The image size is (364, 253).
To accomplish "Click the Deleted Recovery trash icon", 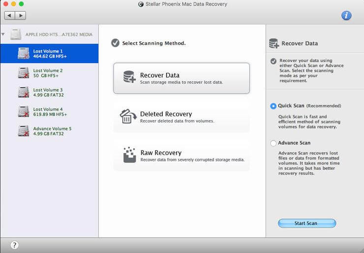I will click(x=128, y=116).
